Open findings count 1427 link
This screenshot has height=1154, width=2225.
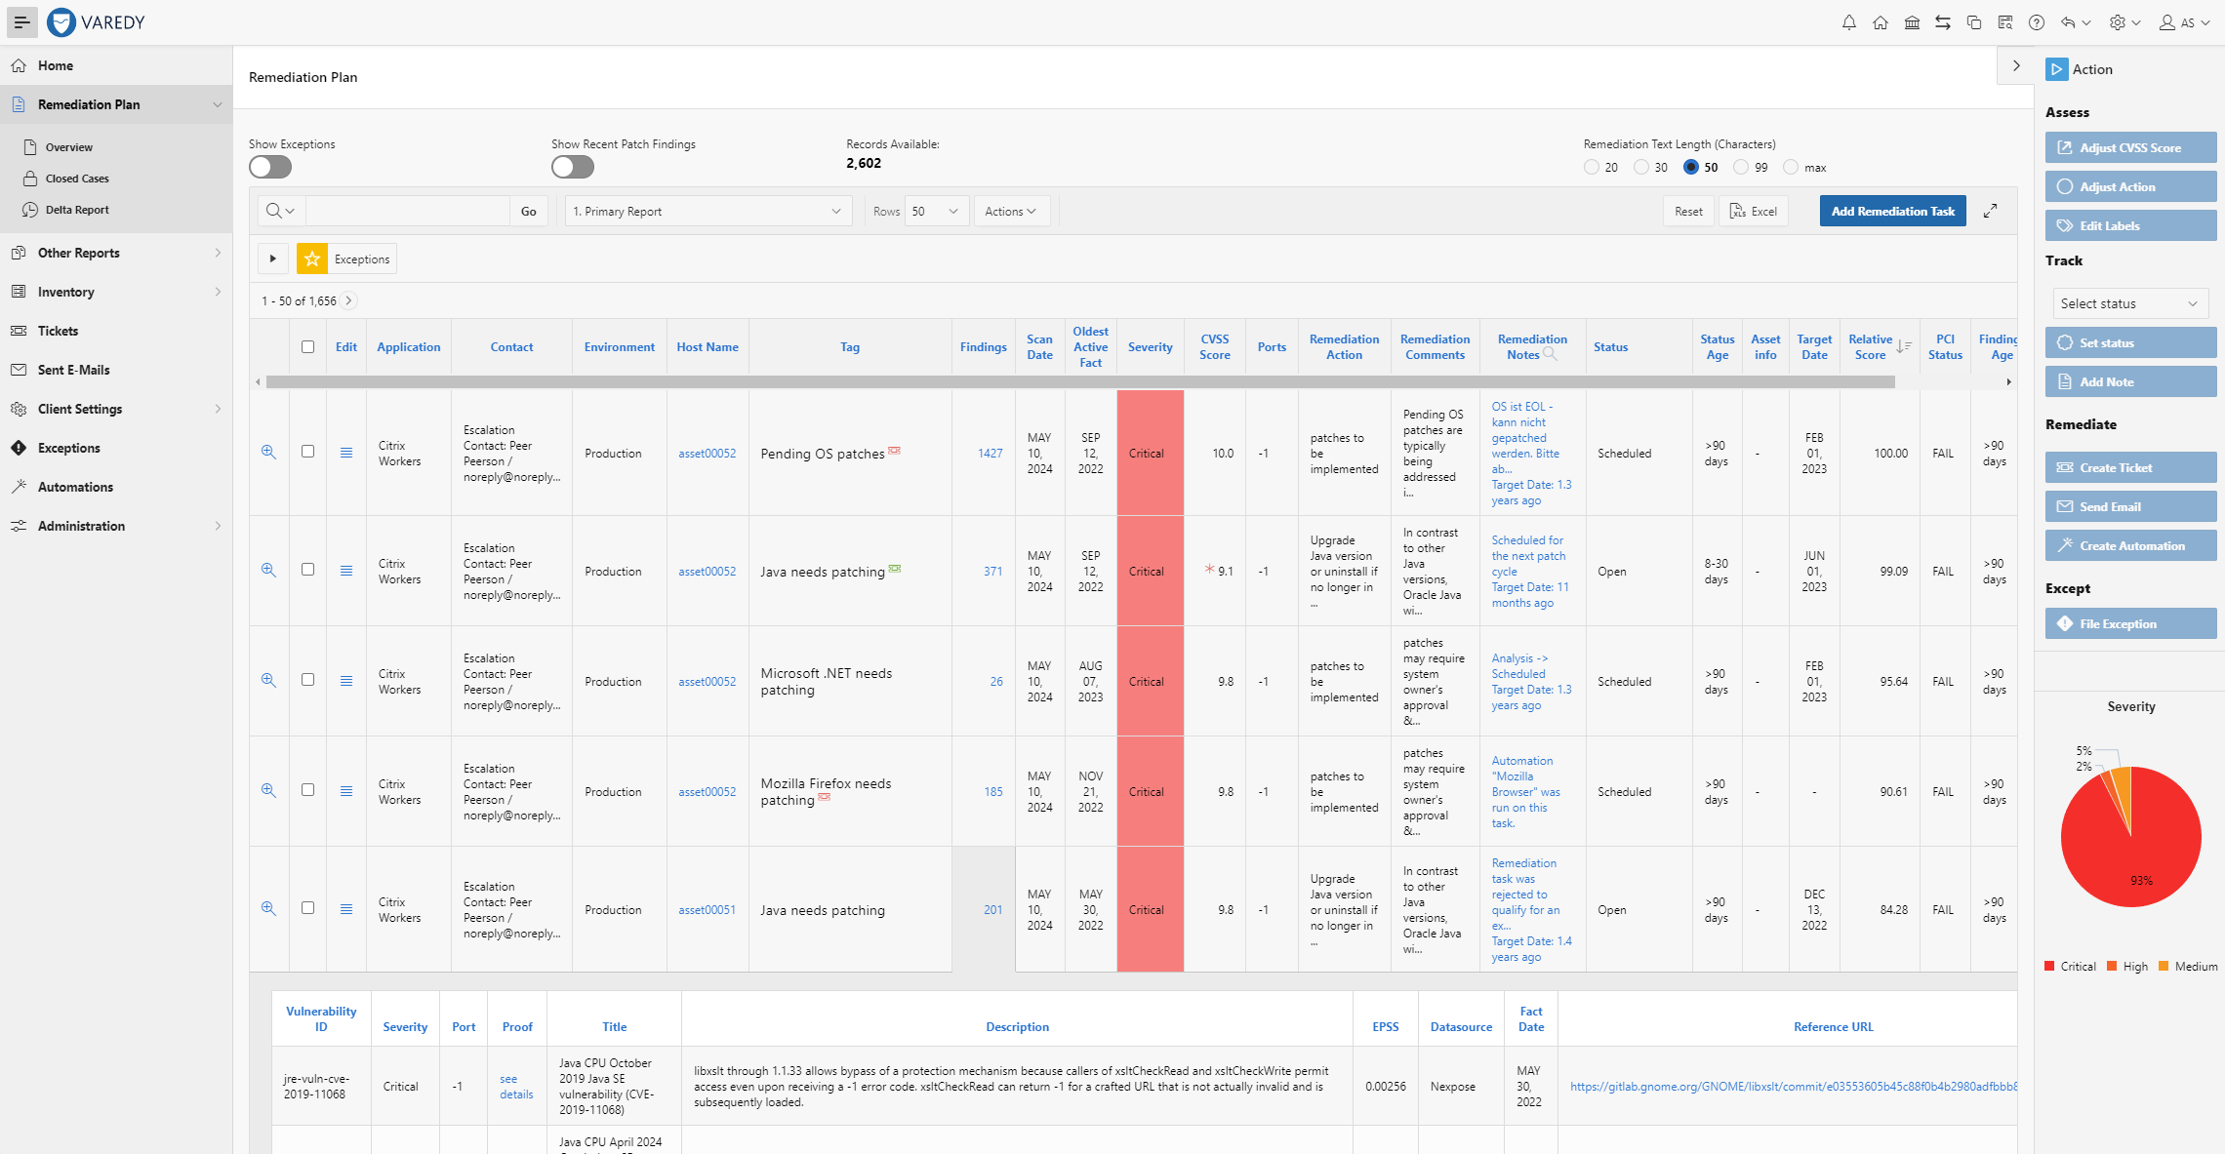click(x=990, y=453)
